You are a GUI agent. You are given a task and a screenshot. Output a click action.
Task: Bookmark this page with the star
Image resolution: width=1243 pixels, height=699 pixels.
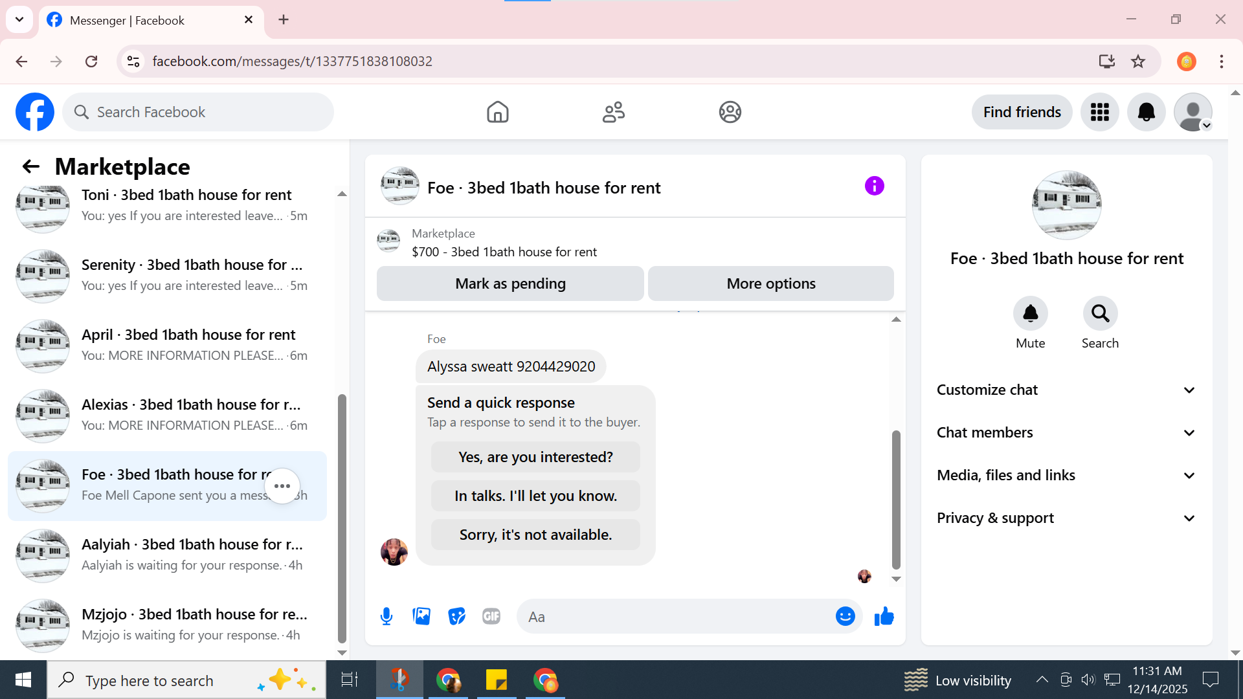[1138, 61]
